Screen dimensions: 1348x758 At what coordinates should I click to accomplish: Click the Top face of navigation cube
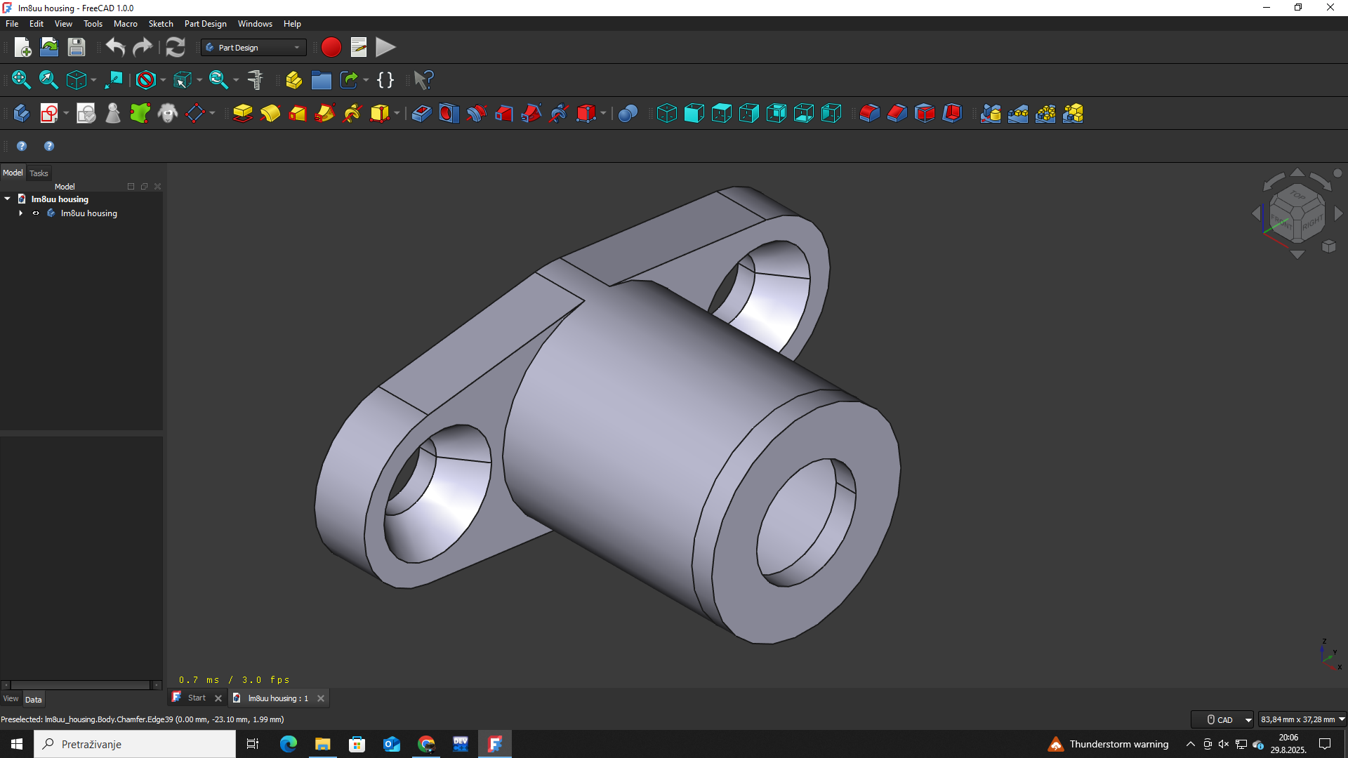pos(1297,196)
